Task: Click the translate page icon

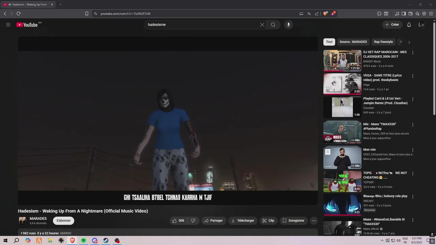Action: [x=309, y=14]
